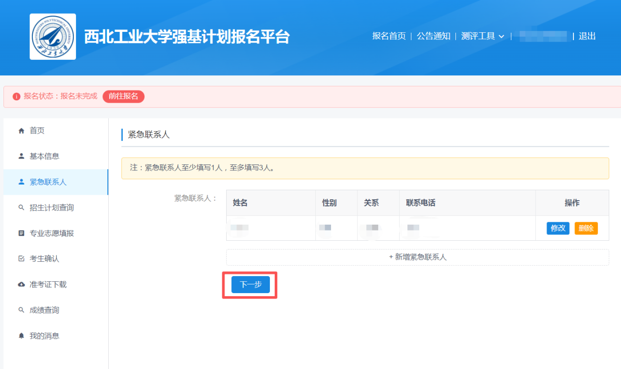Click the person icon beside 基本信息
Screen dimensions: 621x369
pos(21,156)
